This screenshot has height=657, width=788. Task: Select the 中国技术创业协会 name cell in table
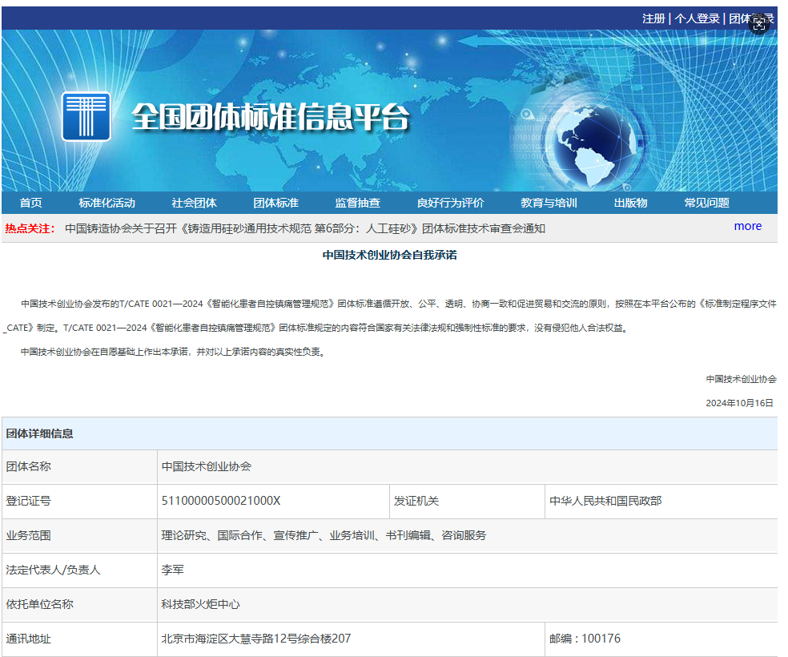click(x=468, y=466)
